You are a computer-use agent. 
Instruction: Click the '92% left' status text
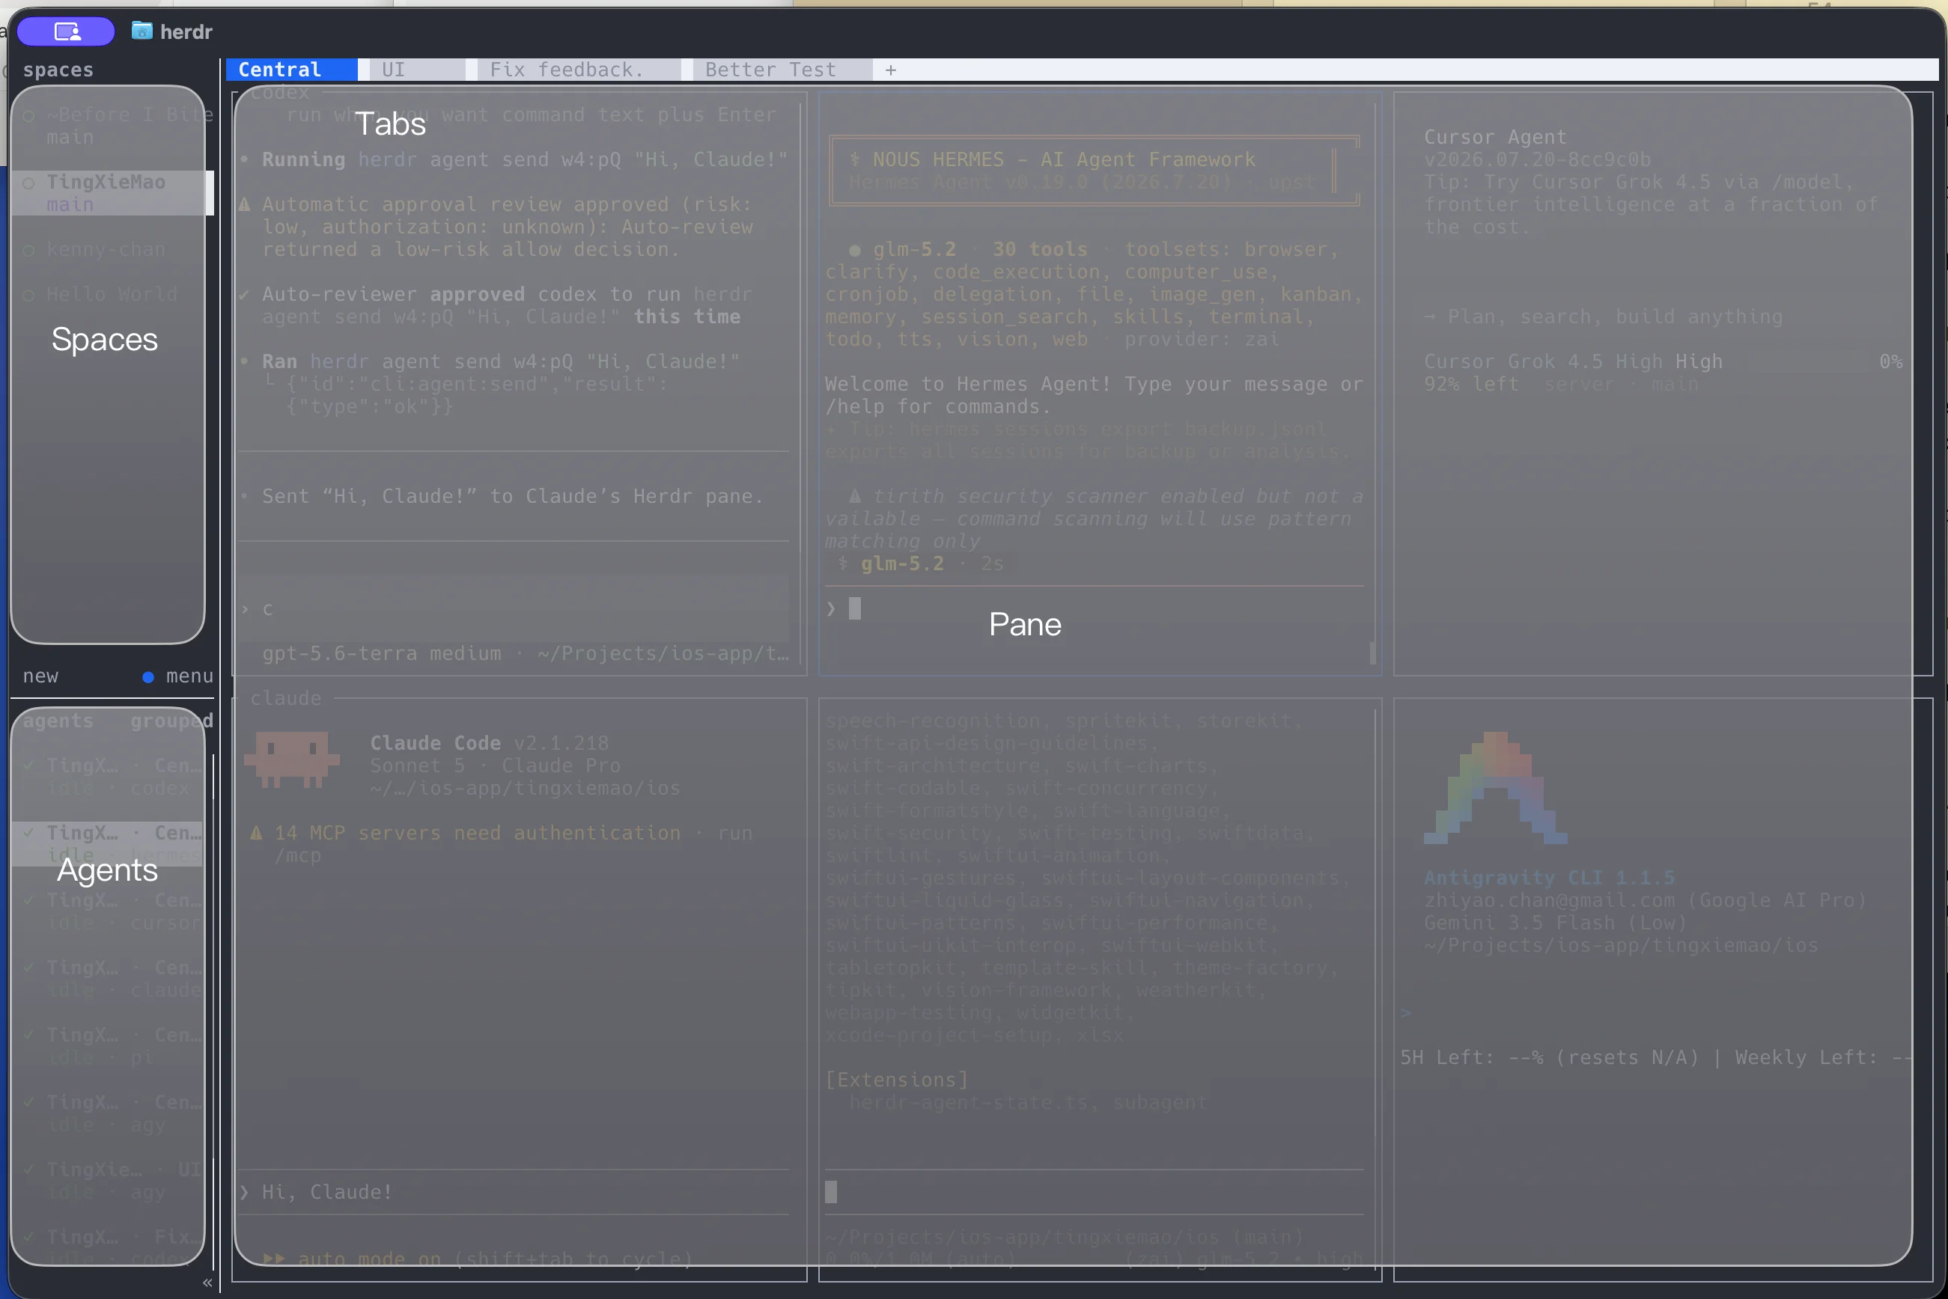1471,385
